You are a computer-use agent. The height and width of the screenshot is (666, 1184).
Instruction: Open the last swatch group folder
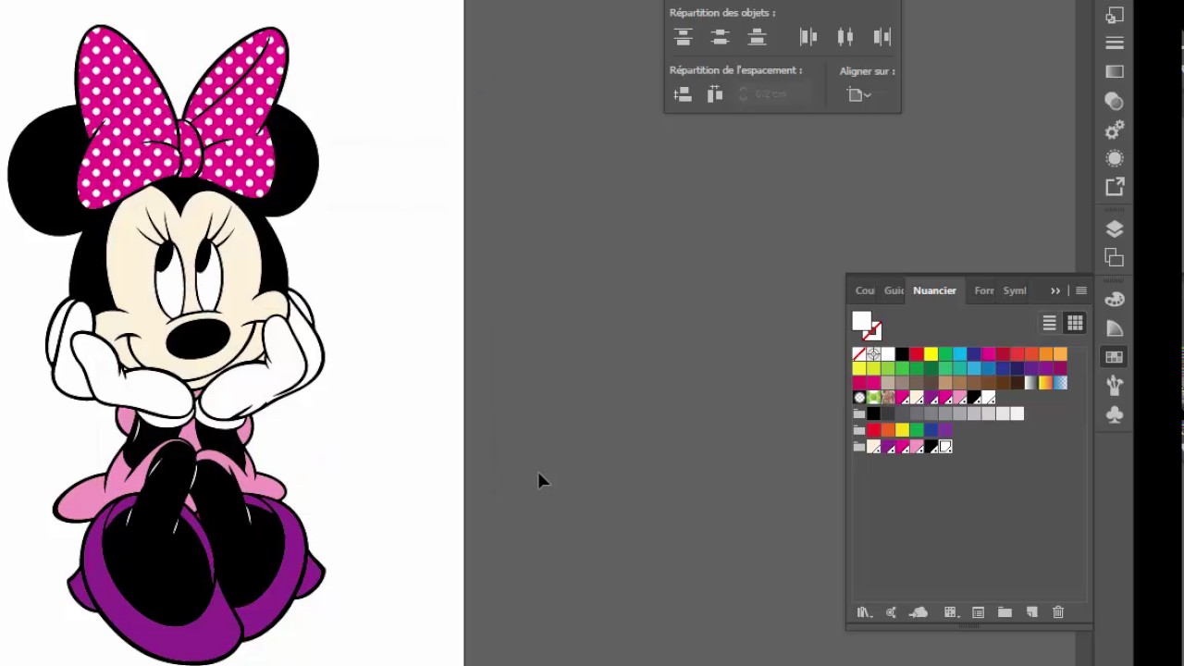click(x=859, y=447)
